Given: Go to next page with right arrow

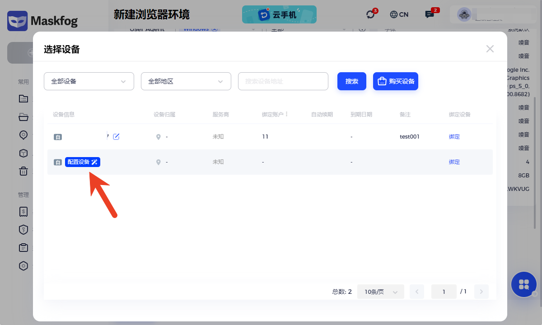Looking at the screenshot, I should pos(481,292).
